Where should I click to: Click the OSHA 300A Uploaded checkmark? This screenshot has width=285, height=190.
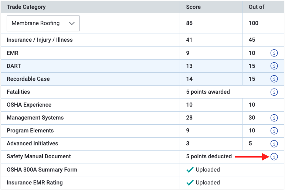point(190,170)
